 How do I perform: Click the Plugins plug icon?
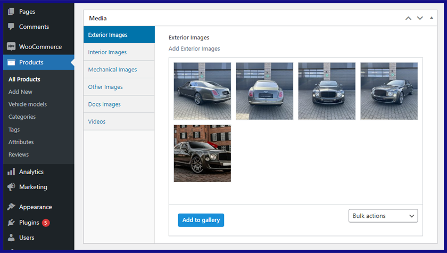pyautogui.click(x=11, y=223)
